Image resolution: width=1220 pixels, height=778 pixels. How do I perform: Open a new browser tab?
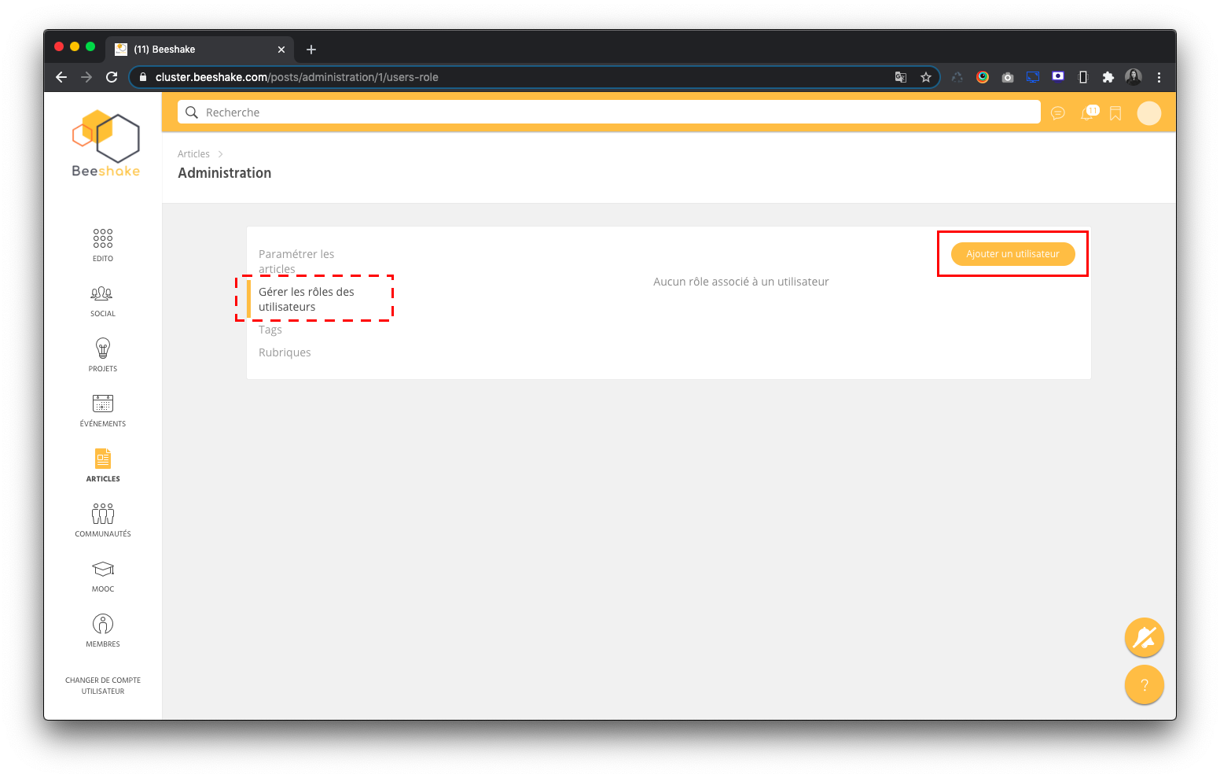click(311, 50)
